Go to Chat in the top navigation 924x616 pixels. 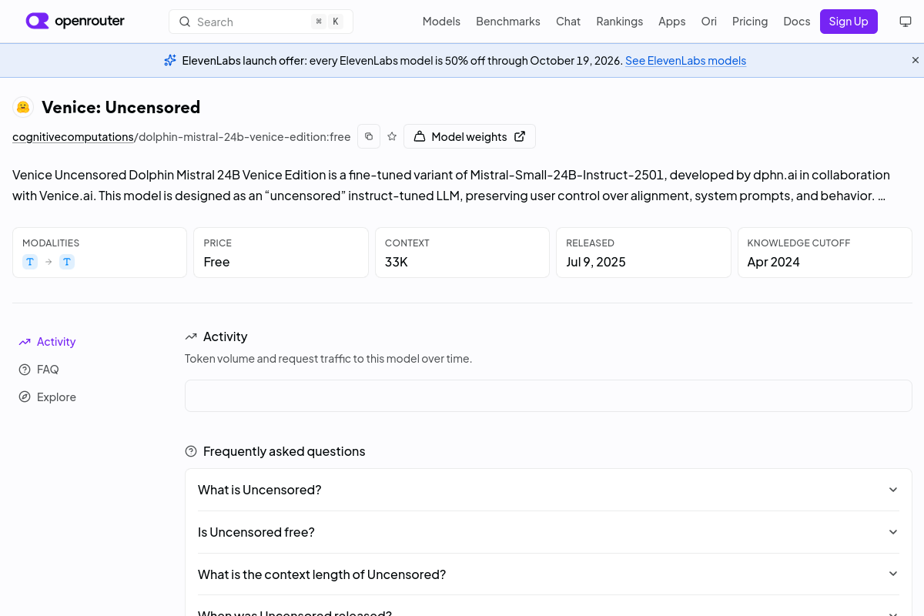pos(568,22)
